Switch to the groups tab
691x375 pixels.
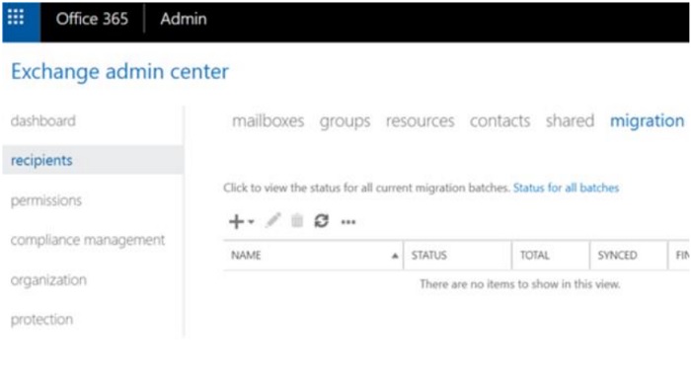(345, 121)
